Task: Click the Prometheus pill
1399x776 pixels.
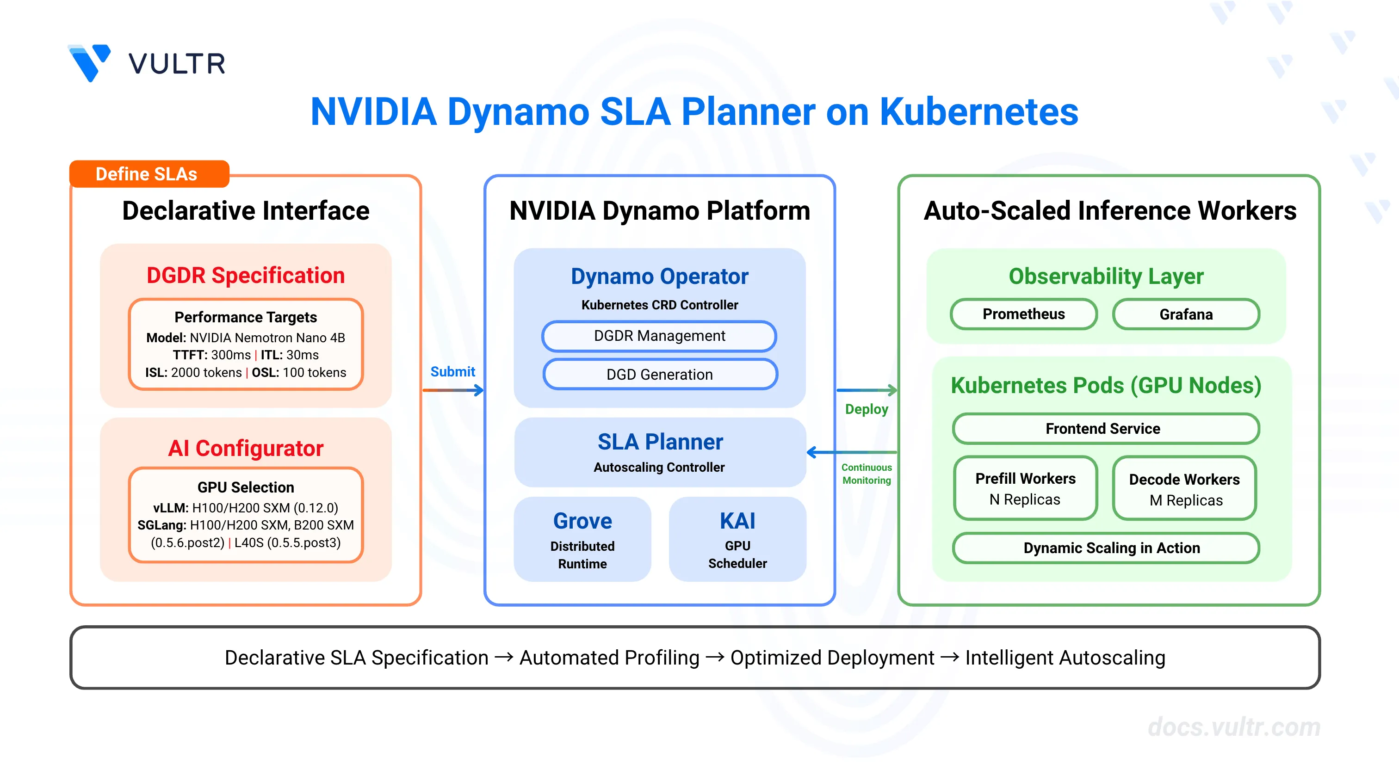Action: [1023, 314]
